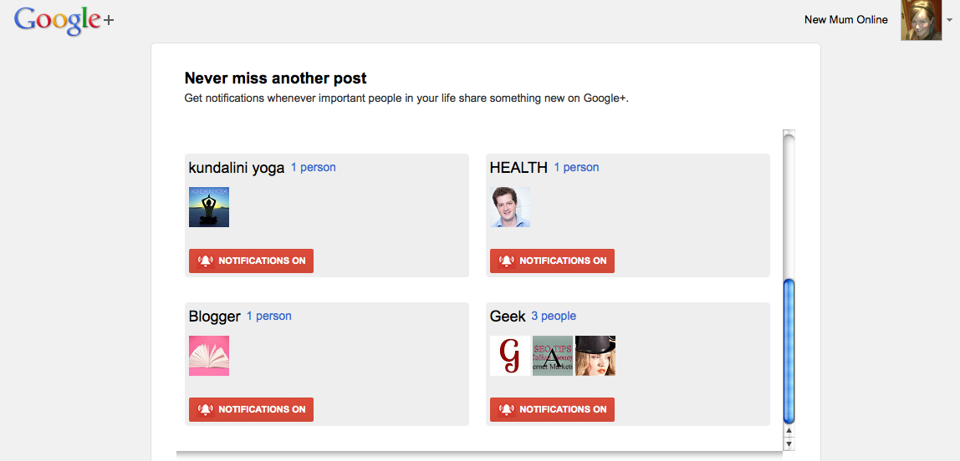This screenshot has width=960, height=461.
Task: Click the 'Never miss another post' heading
Action: [275, 79]
